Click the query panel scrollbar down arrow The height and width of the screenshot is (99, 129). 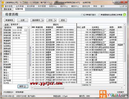[x=28, y=82]
